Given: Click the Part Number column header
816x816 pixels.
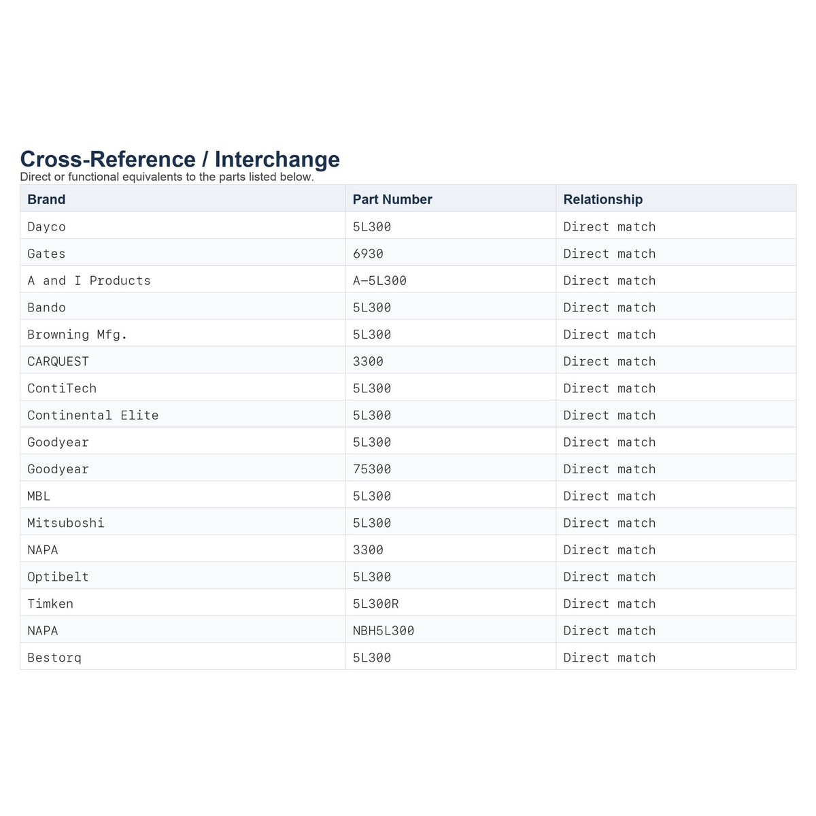Looking at the screenshot, I should (x=451, y=199).
